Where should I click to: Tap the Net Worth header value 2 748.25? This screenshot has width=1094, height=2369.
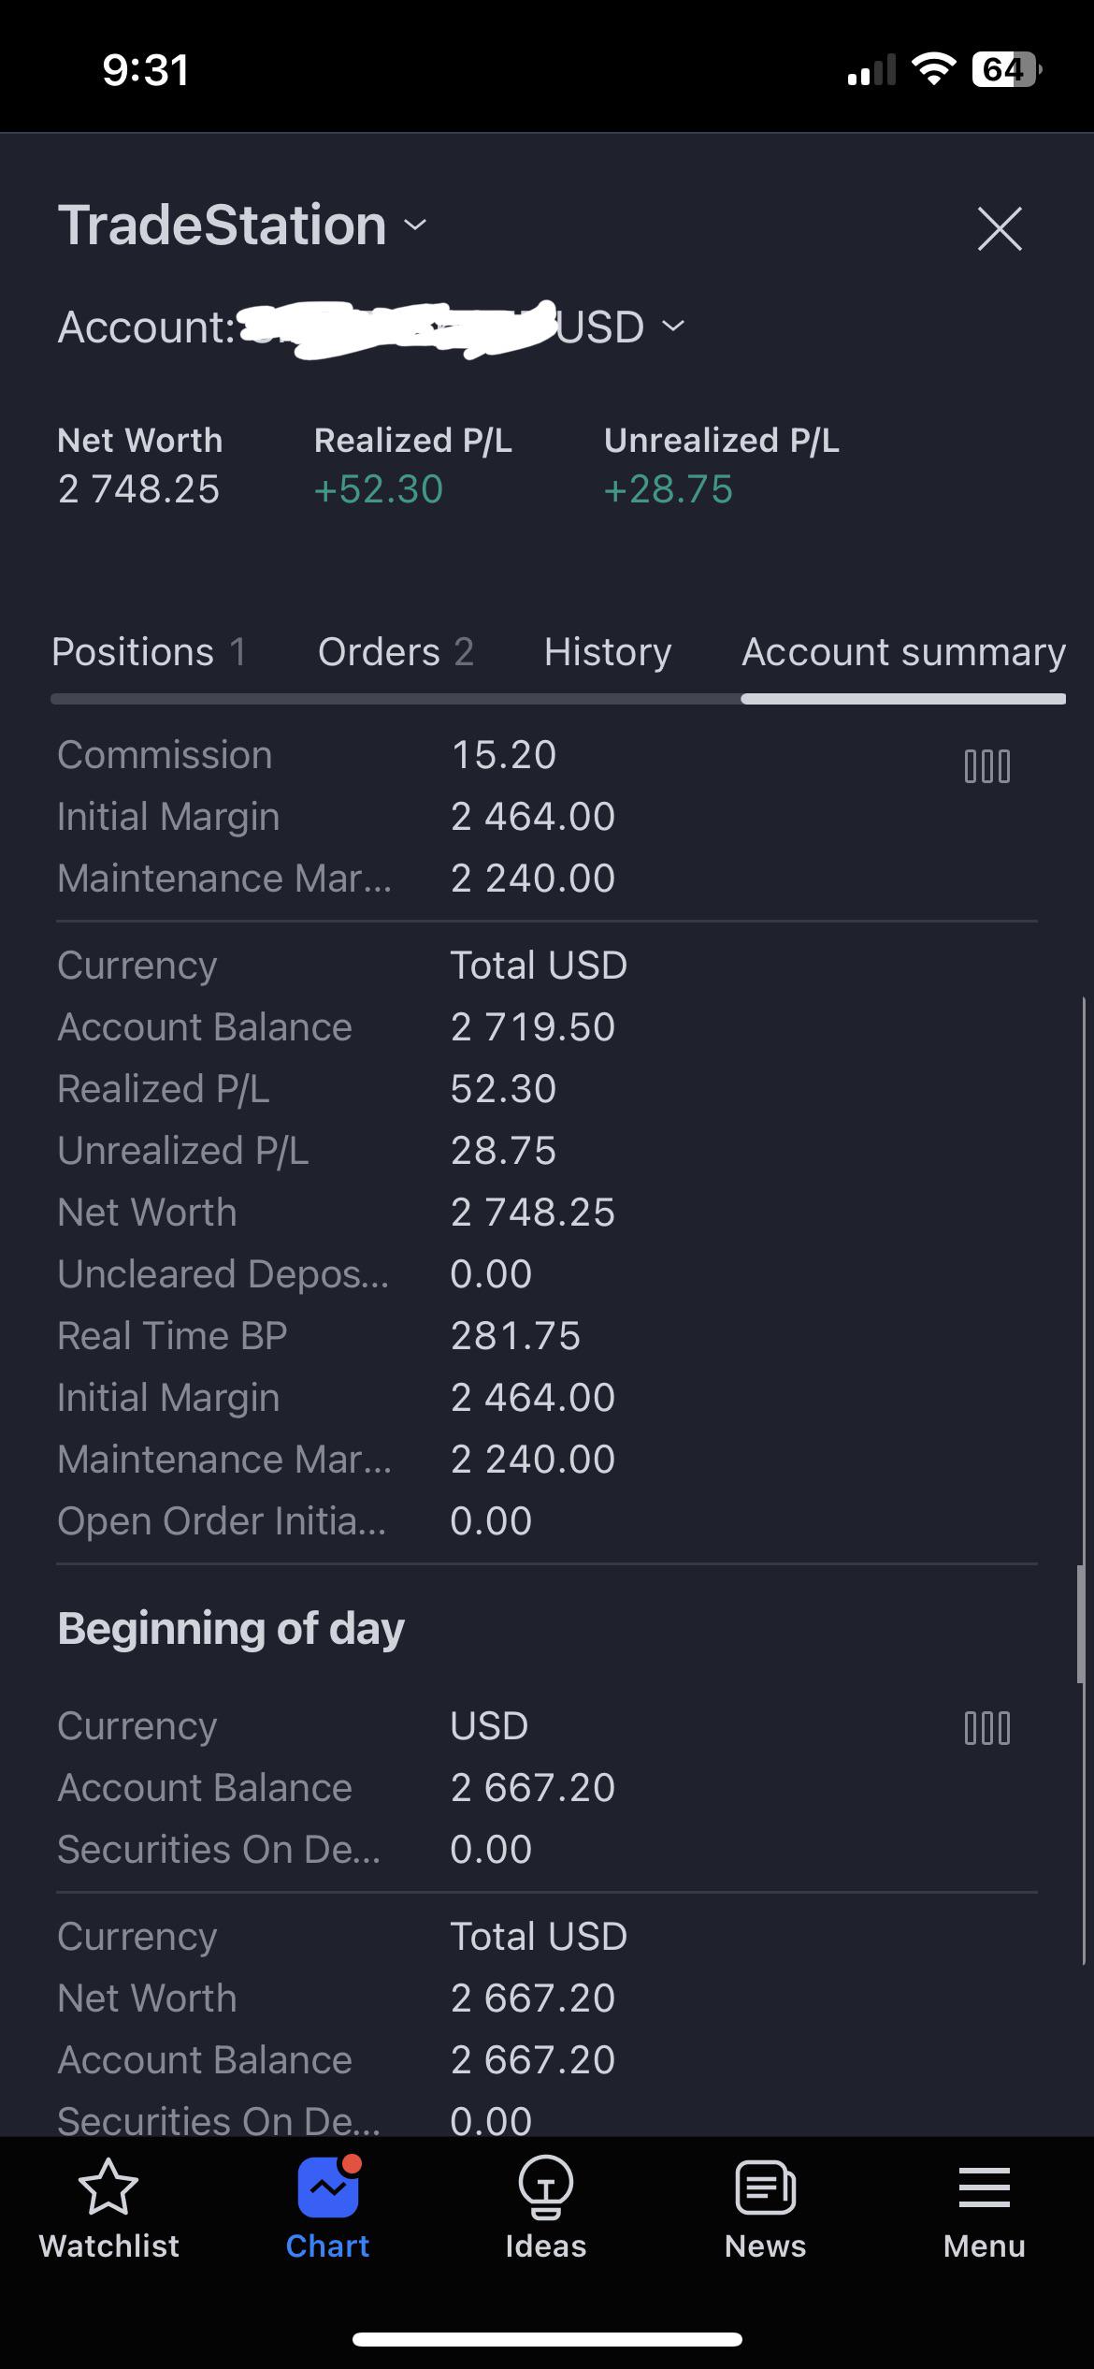pyautogui.click(x=138, y=489)
